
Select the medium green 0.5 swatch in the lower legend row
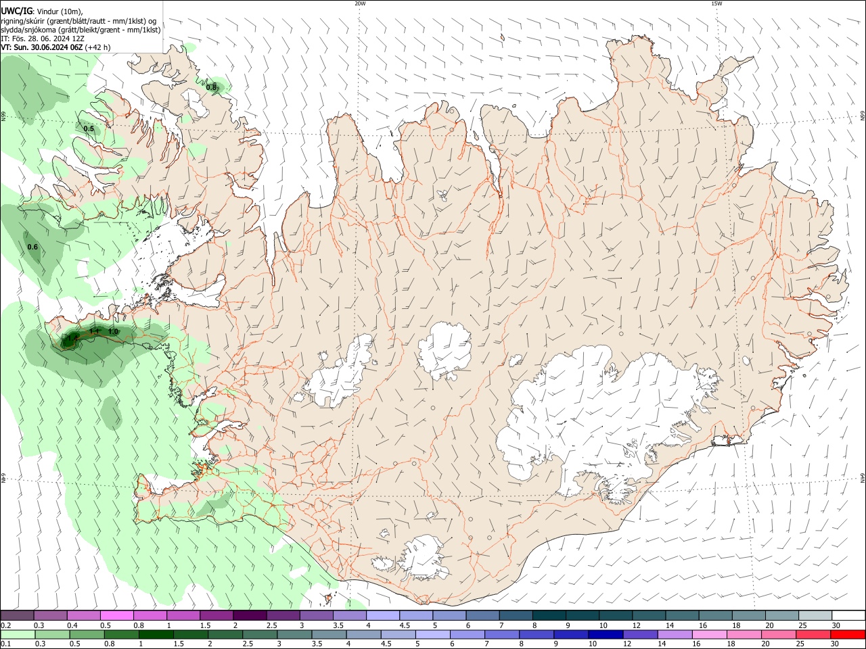(x=87, y=634)
